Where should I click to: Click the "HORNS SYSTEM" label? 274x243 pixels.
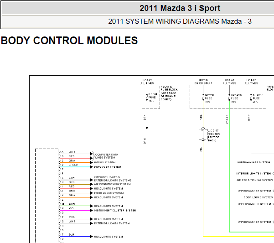pyautogui.click(x=105, y=162)
